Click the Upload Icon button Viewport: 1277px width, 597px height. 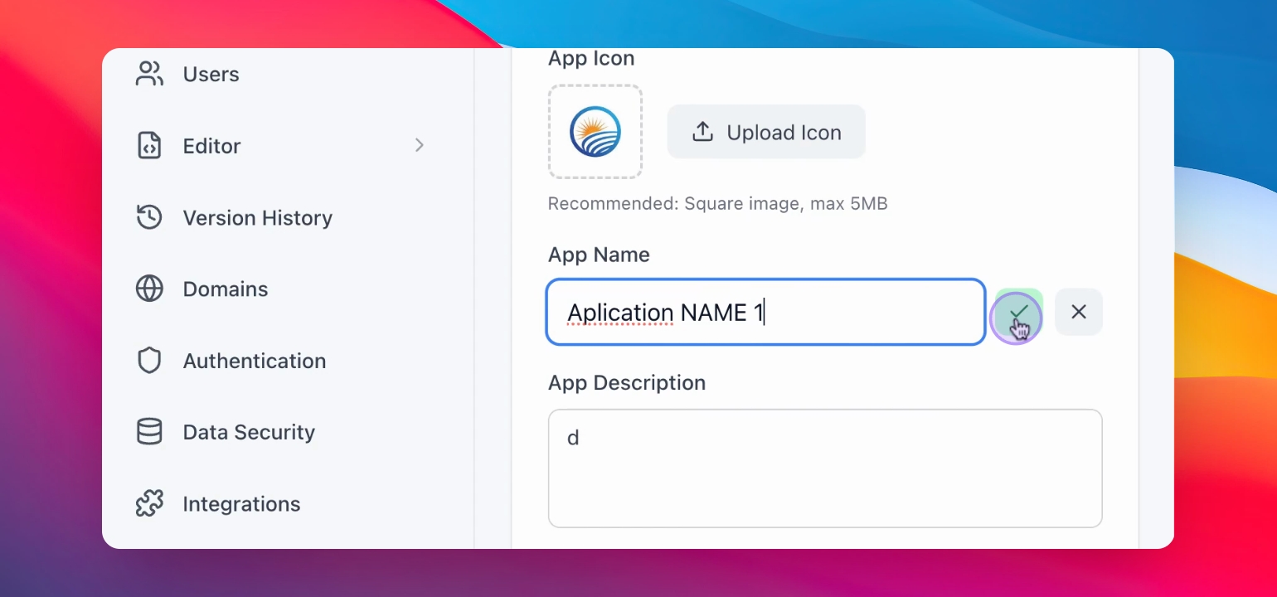[x=766, y=132]
